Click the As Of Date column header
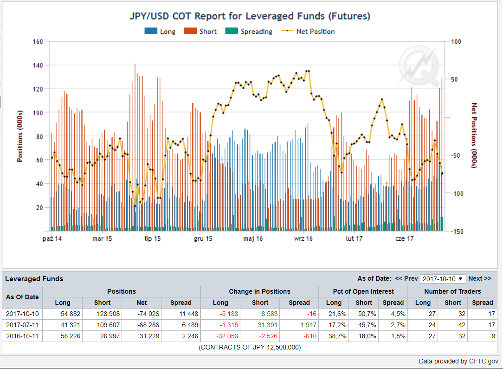The image size is (503, 369). (22, 297)
